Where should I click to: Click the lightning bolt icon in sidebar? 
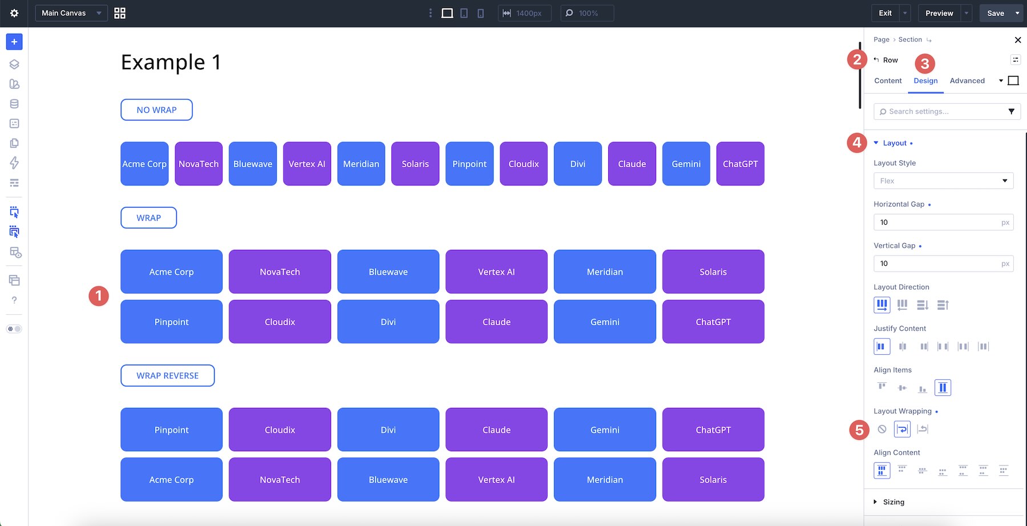[14, 163]
